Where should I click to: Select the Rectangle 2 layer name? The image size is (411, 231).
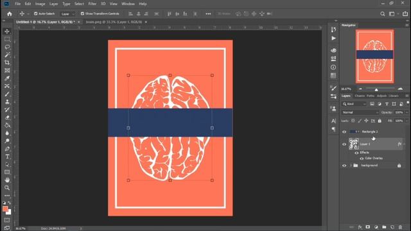pyautogui.click(x=370, y=132)
